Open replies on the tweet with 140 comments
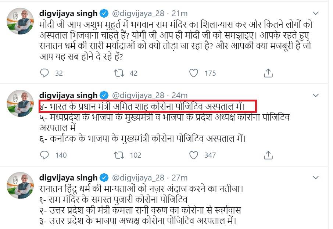The height and width of the screenshot is (229, 333). (44, 155)
